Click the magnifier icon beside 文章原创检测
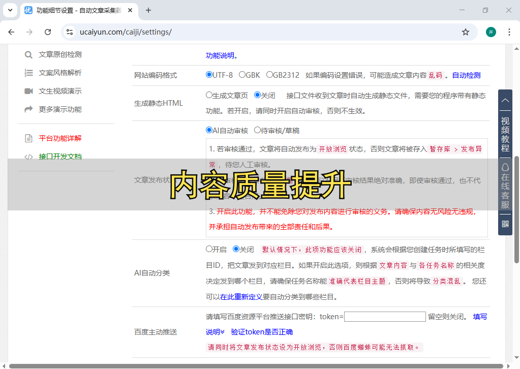Viewport: 520px width, 369px height. [x=28, y=55]
